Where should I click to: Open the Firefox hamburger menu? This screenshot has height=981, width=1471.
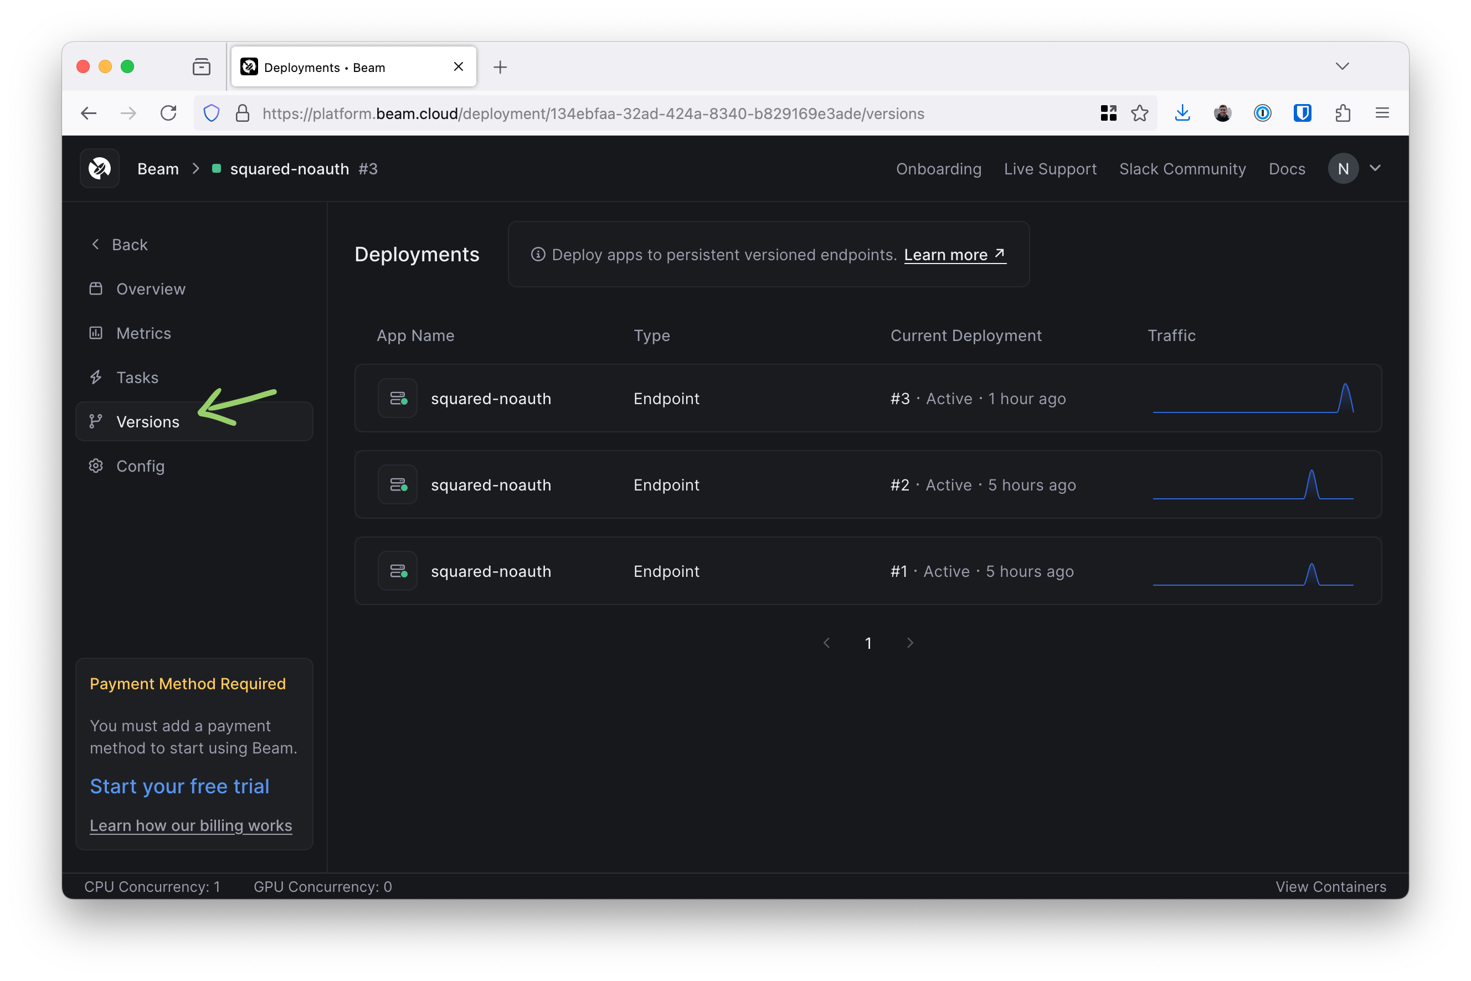coord(1382,113)
